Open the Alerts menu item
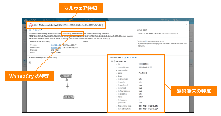The image size is (221, 116). 62,20
